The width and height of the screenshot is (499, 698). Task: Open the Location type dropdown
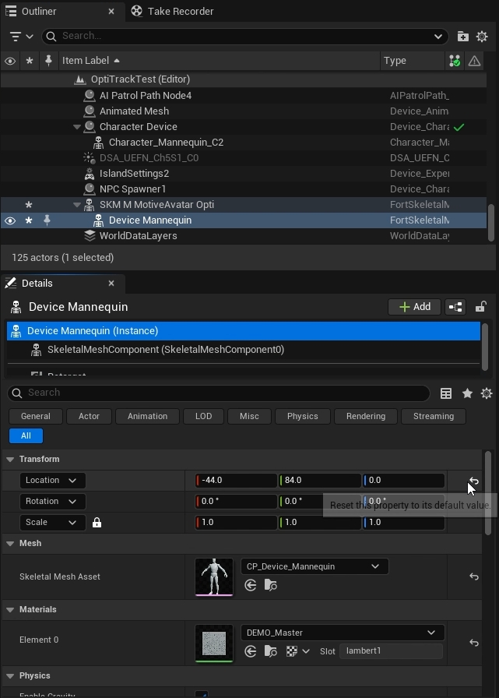point(52,481)
